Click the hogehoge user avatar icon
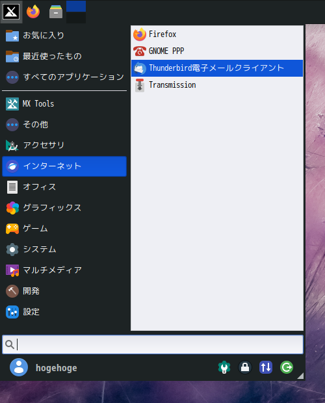Screen dimensions: 325x403 coord(19,367)
